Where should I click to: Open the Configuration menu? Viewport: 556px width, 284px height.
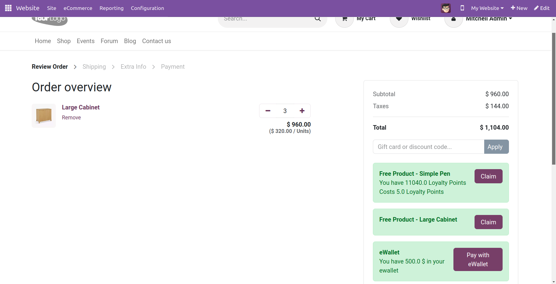tap(147, 8)
